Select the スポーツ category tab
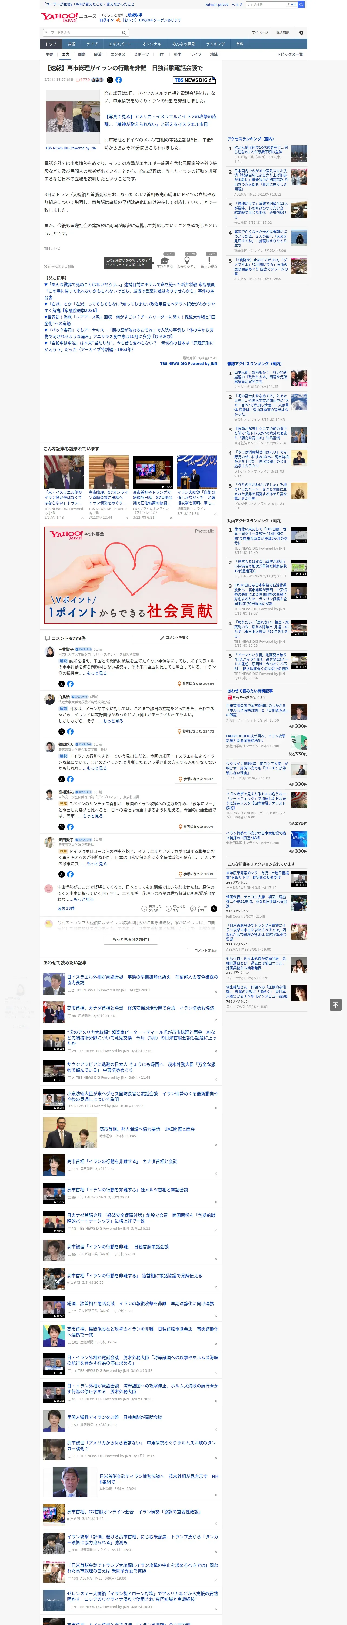Screen dimensions: 347x1625 pos(142,55)
